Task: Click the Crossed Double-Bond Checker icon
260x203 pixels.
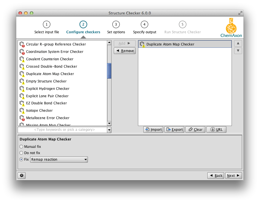Action: pos(22,67)
